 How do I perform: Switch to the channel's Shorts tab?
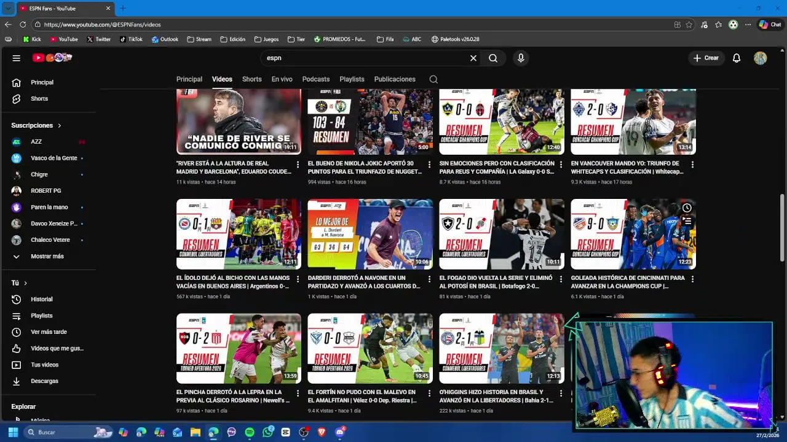coord(251,79)
